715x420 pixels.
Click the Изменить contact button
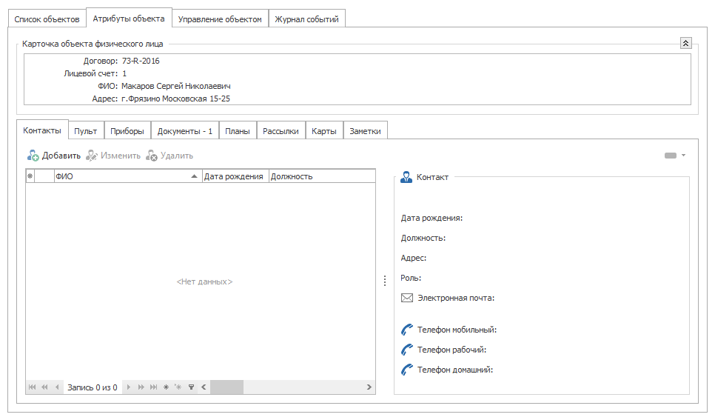113,156
